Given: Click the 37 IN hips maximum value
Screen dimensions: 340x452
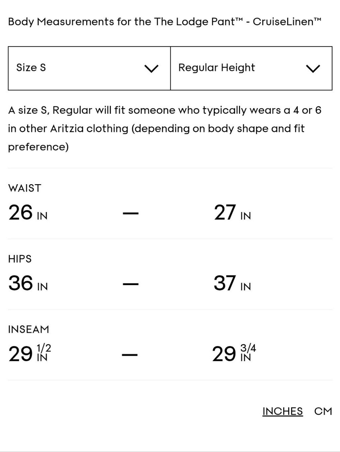Looking at the screenshot, I should click(233, 283).
